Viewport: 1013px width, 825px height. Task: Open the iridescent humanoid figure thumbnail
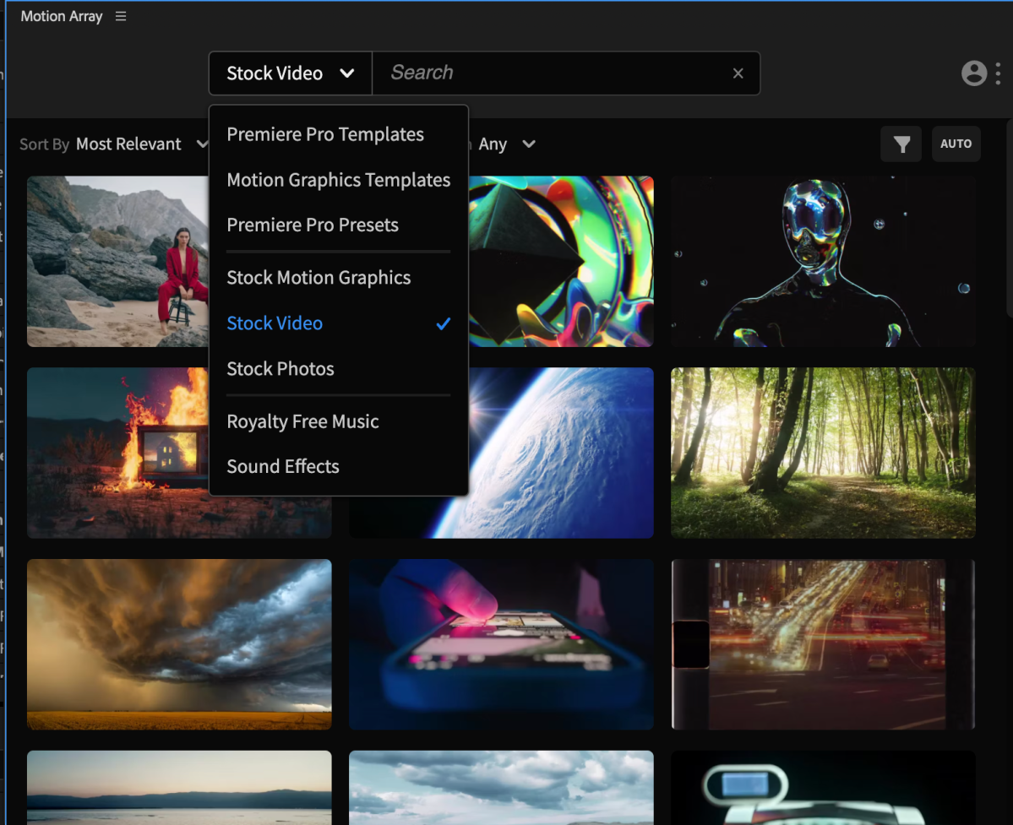click(x=823, y=262)
